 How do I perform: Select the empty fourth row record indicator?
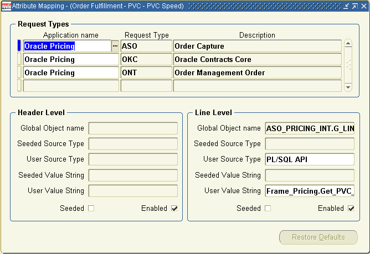coord(19,86)
